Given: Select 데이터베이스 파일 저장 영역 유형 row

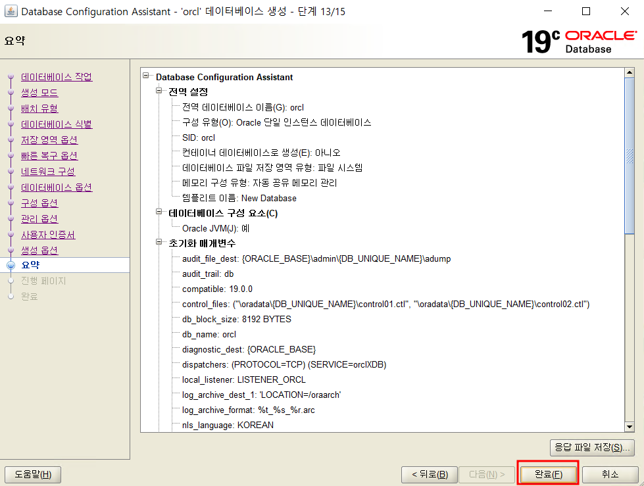Looking at the screenshot, I should [x=272, y=168].
